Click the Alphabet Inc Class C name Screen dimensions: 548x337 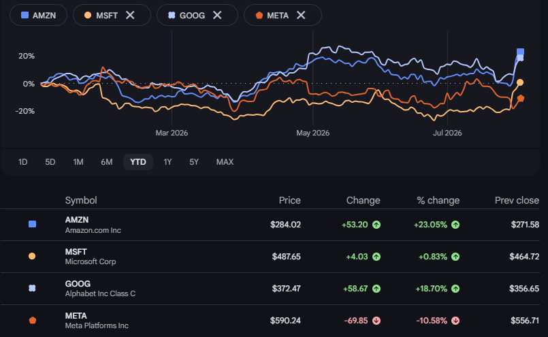point(100,293)
